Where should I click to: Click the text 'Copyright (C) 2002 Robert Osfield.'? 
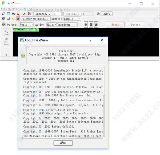(x=49, y=126)
